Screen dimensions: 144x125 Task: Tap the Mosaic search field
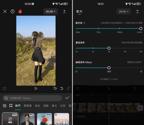(32, 98)
